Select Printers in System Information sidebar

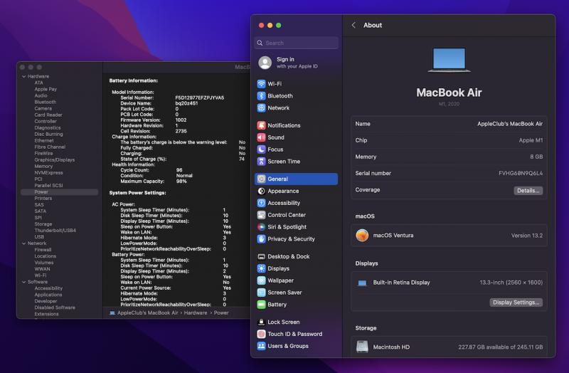43,199
